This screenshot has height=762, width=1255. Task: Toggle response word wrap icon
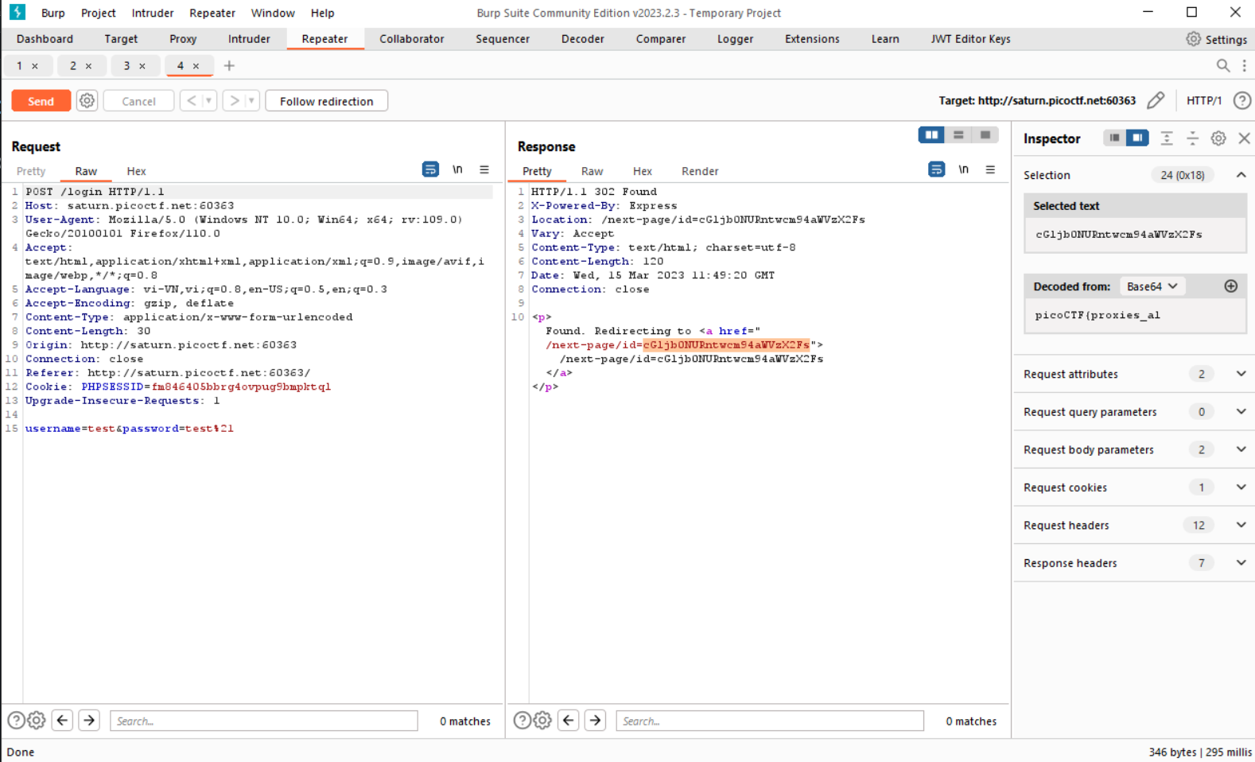pos(936,169)
